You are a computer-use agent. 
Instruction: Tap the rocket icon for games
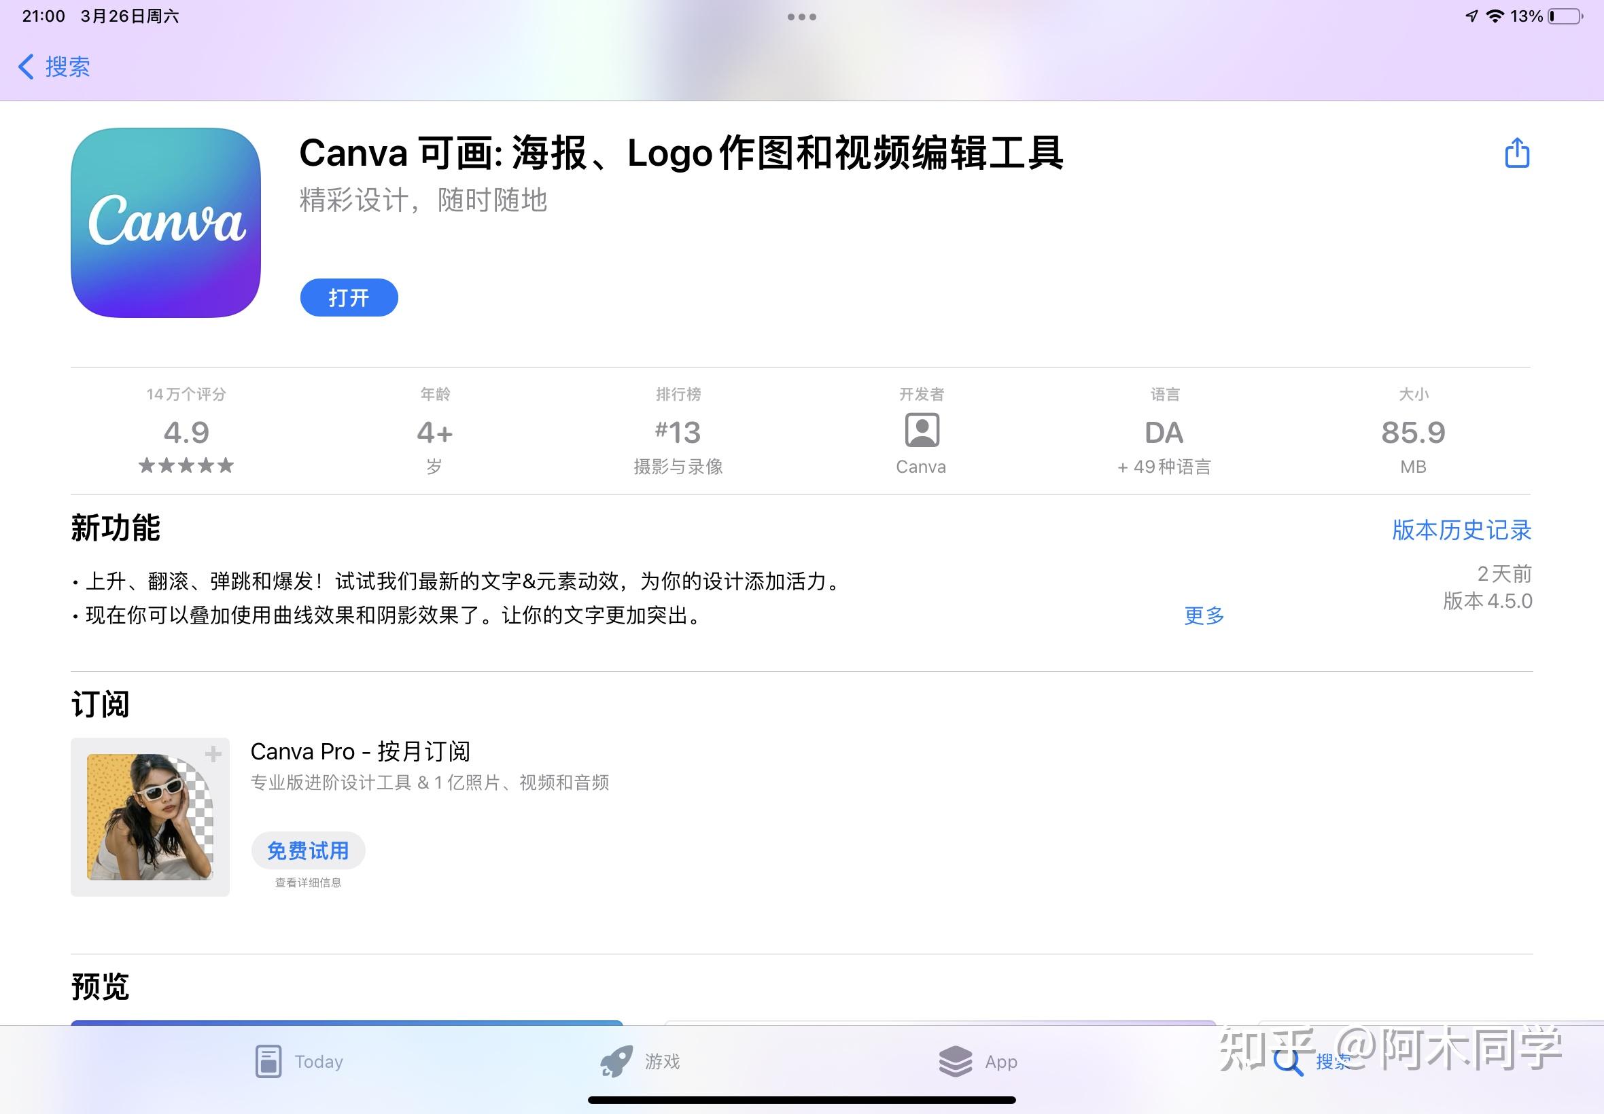click(616, 1062)
